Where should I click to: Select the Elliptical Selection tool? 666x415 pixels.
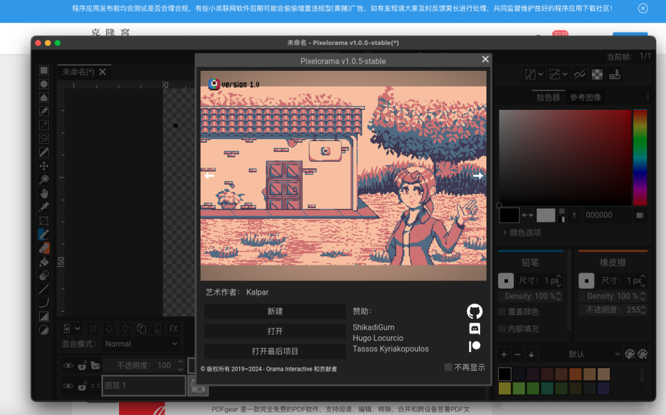(44, 84)
